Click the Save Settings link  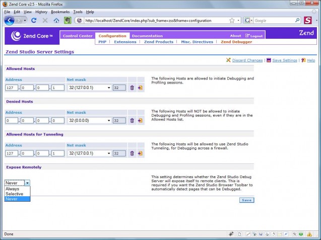click(285, 60)
